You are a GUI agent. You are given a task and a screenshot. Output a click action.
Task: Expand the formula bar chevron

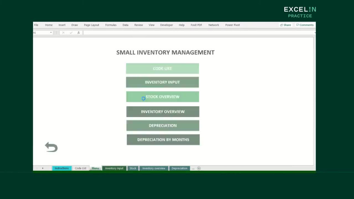(315, 33)
